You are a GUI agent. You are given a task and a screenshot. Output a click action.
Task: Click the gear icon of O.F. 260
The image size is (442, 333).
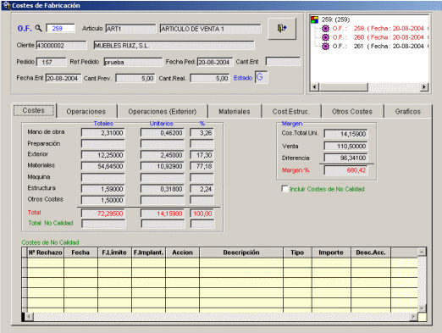325,37
